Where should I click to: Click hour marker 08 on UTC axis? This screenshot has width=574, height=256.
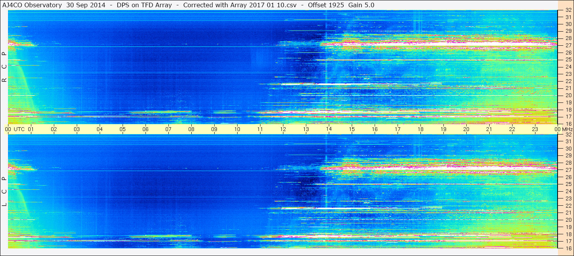coord(191,129)
